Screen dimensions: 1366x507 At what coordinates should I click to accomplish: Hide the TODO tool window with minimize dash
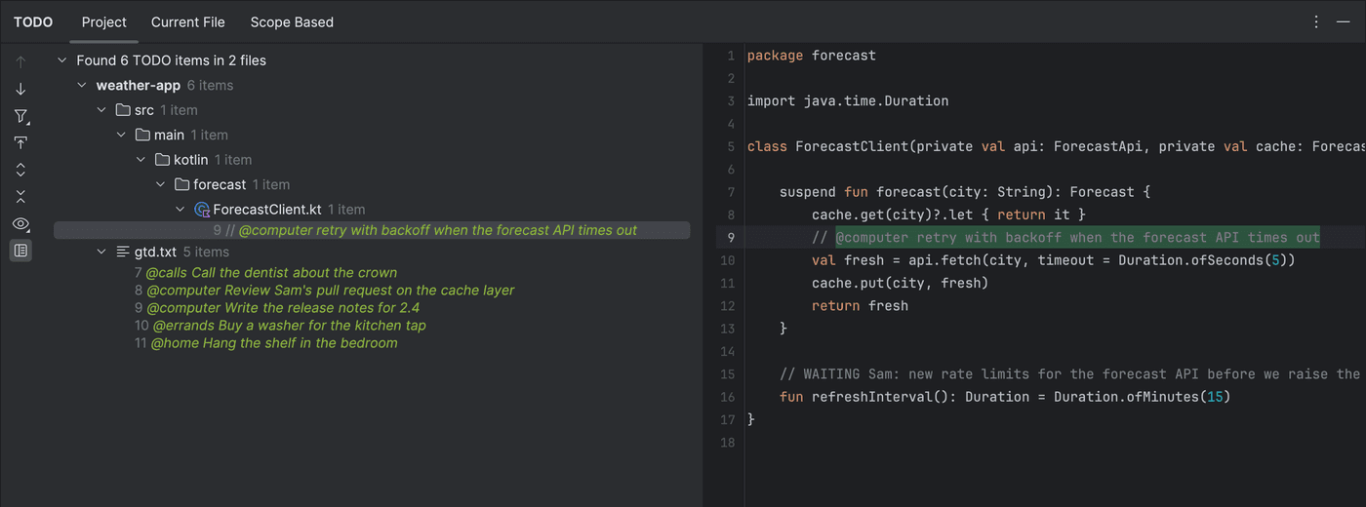coord(1344,21)
